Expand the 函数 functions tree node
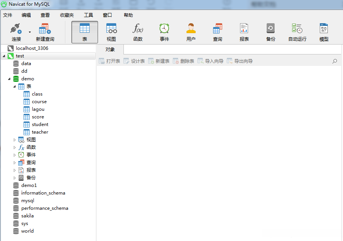The image size is (343, 241). coord(14,148)
